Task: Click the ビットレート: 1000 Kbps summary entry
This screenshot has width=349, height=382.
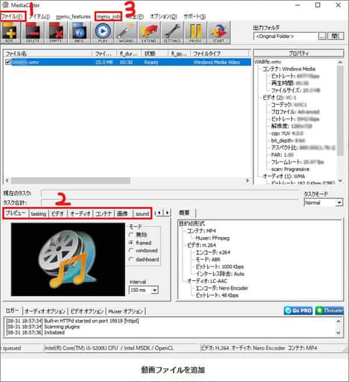Action: pos(219,267)
